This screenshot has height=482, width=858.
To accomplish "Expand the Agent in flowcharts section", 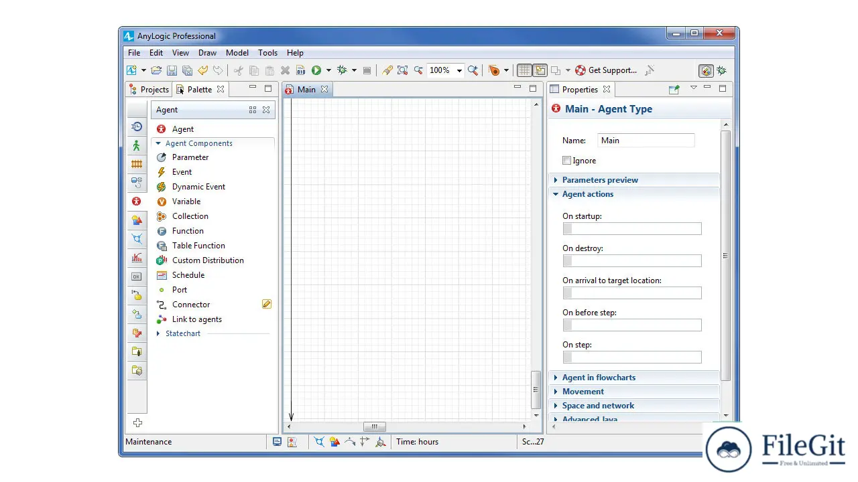I will (x=556, y=378).
